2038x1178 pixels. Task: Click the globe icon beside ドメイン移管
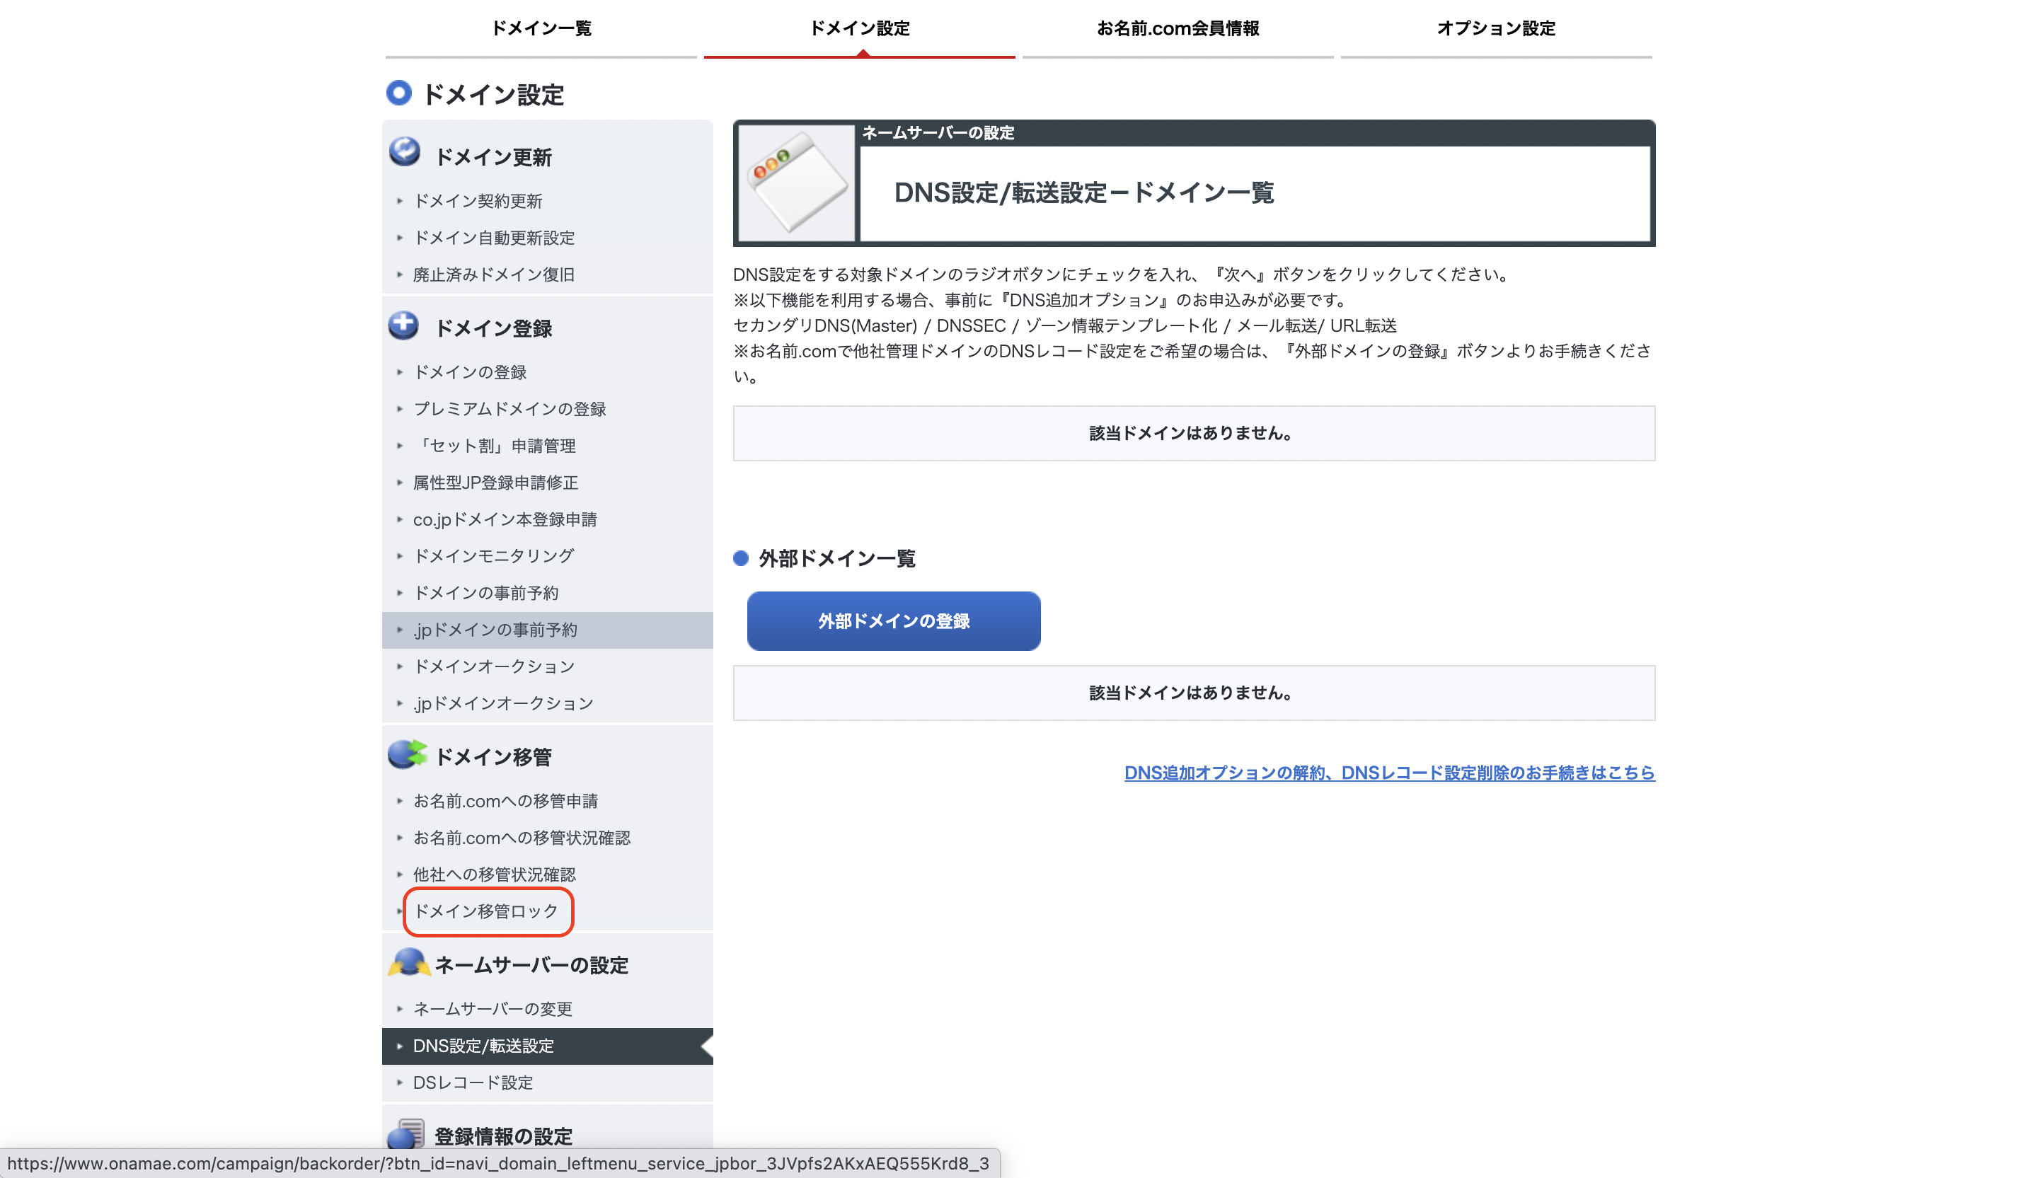(408, 756)
